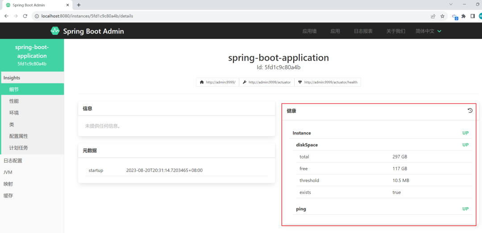
Task: Collapse the Insights sidebar section
Action: 32,78
